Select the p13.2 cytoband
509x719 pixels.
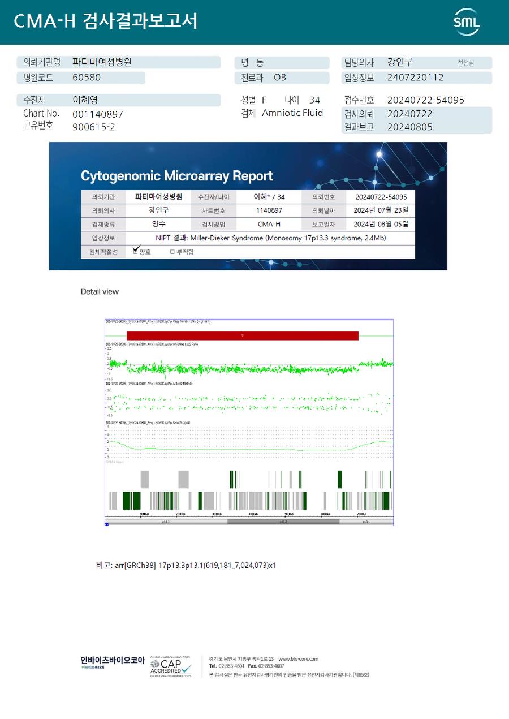[x=283, y=522]
